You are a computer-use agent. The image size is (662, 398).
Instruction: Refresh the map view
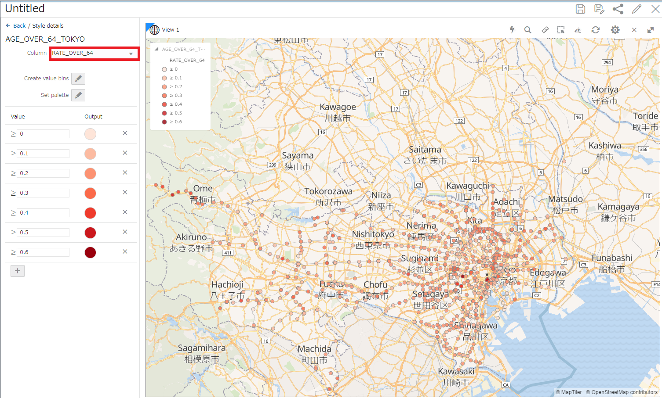click(595, 30)
